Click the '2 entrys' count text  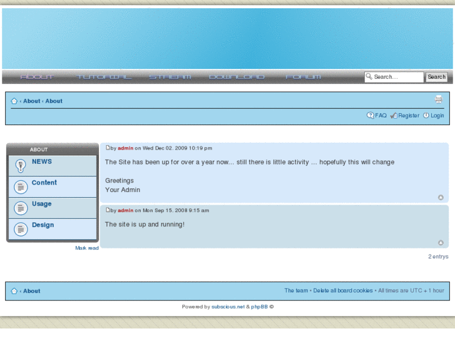coord(438,257)
